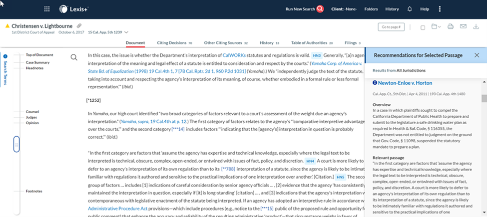The image size is (487, 217).
Task: Close the Recommendations for Selected Passage panel
Action: click(477, 55)
